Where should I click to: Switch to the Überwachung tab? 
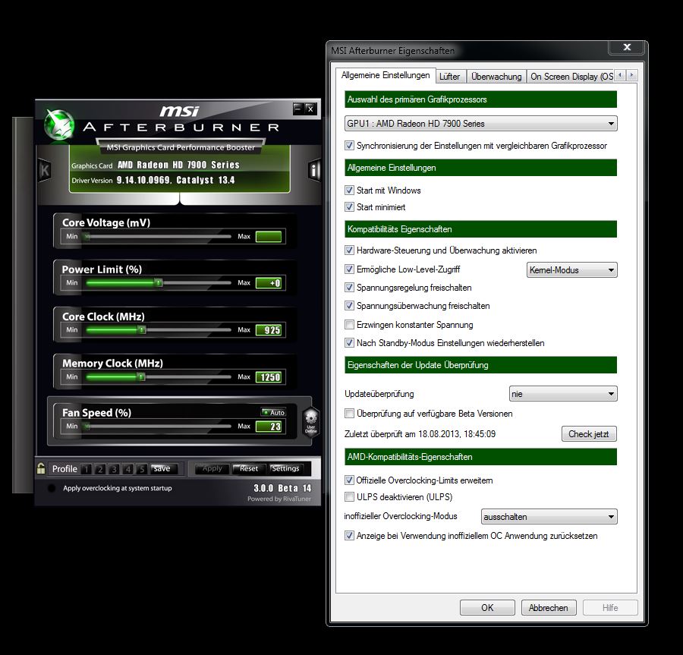coord(496,76)
